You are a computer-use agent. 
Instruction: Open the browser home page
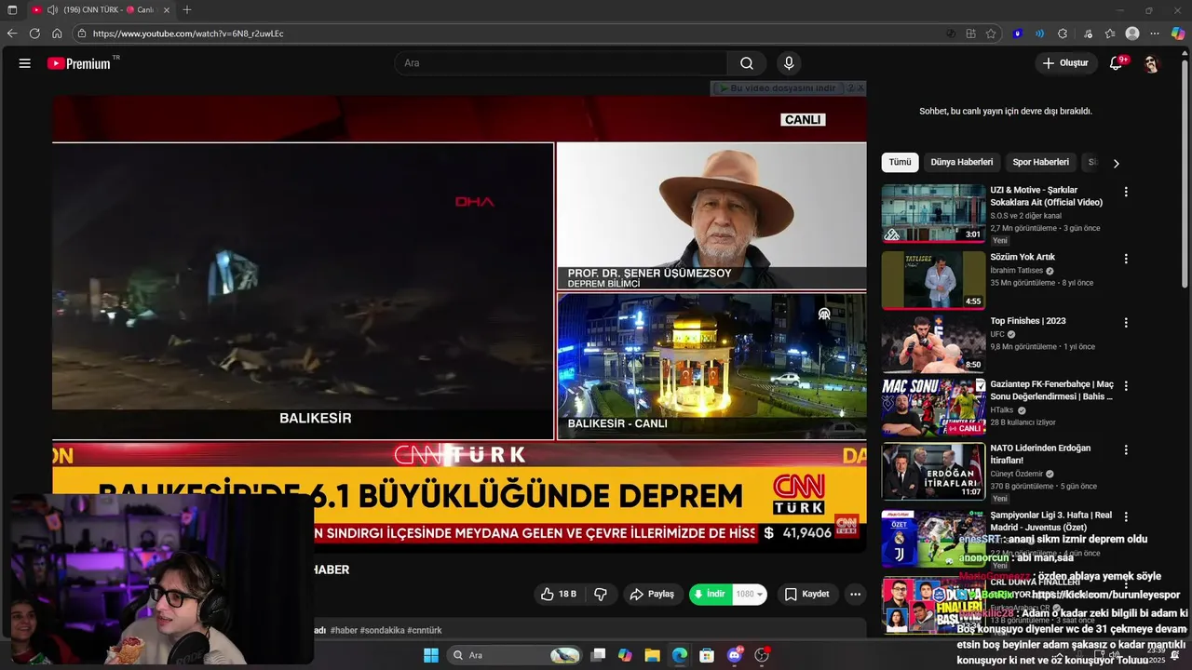point(57,33)
